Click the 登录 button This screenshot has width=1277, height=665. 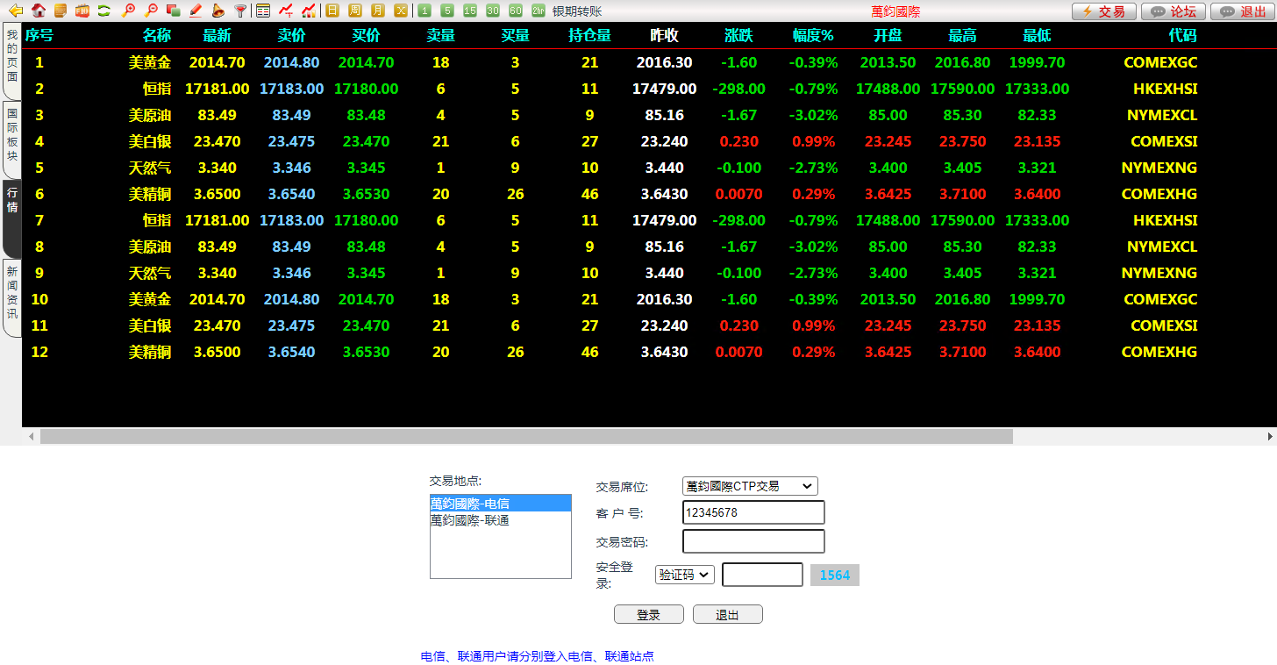[648, 614]
